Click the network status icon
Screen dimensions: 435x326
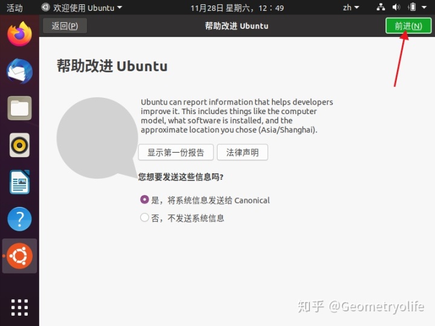pyautogui.click(x=381, y=7)
